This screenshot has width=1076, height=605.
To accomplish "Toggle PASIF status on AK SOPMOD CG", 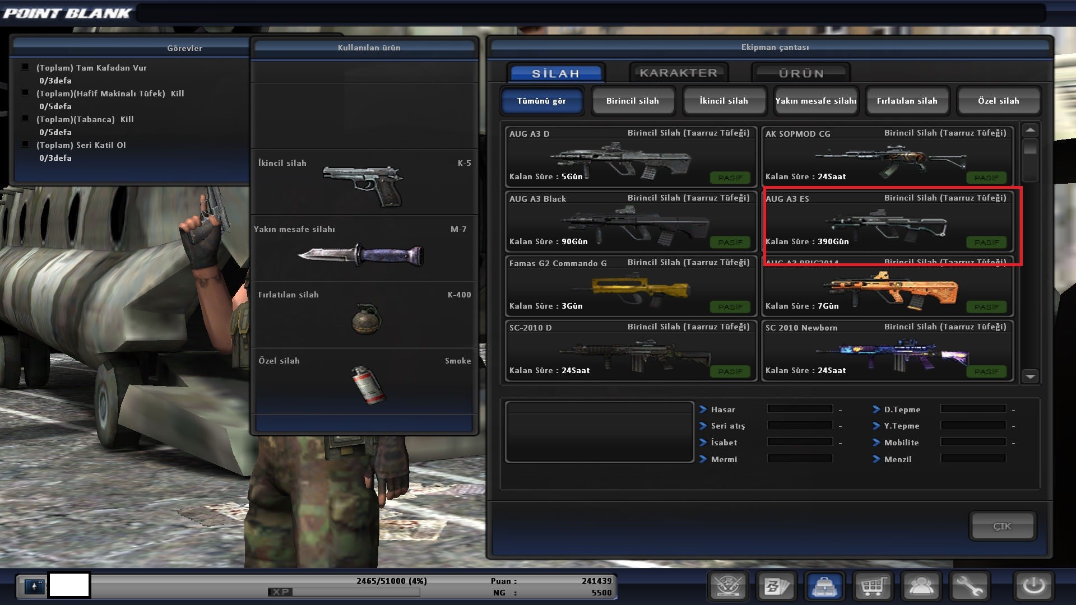I will click(x=986, y=178).
